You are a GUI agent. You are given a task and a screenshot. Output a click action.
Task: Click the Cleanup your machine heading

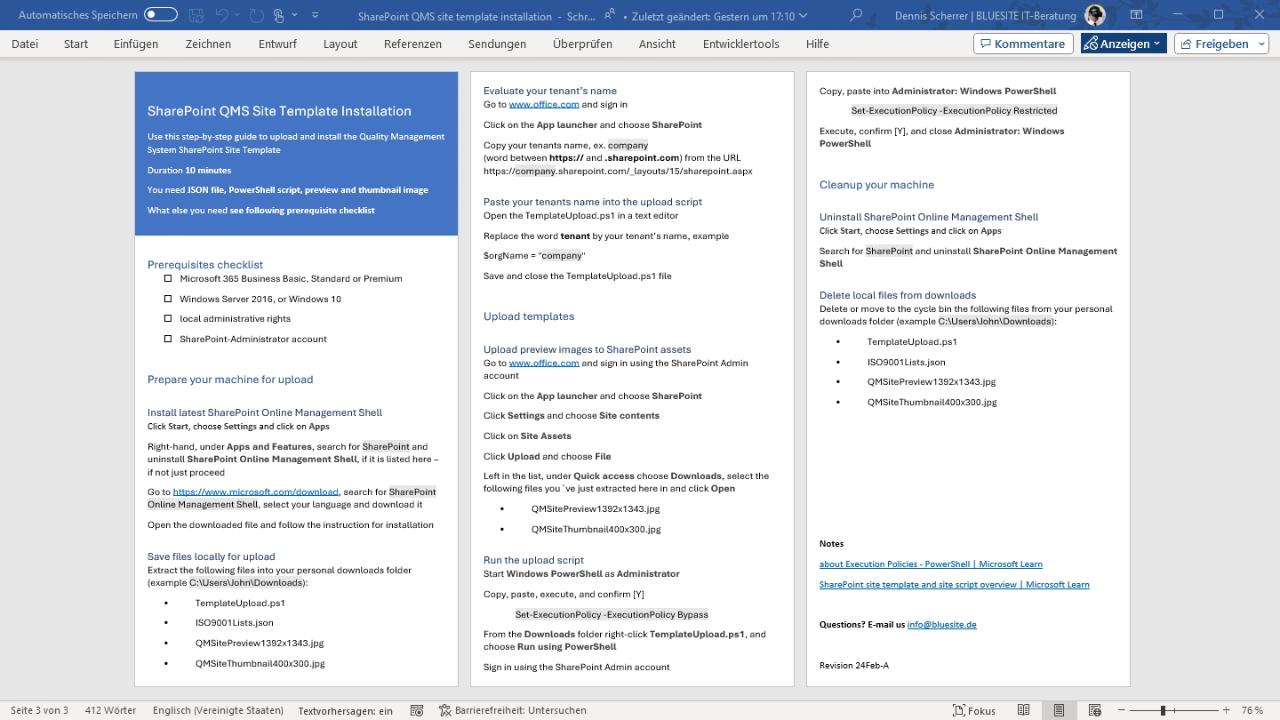click(x=876, y=185)
